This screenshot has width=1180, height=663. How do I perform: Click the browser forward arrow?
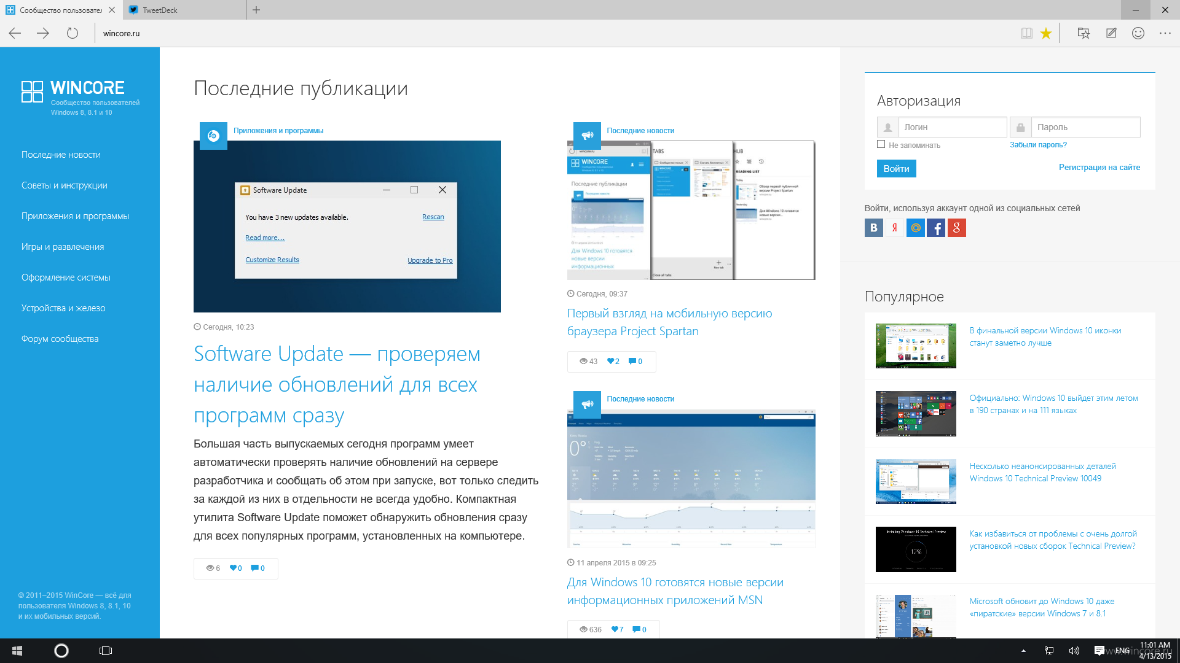[43, 33]
